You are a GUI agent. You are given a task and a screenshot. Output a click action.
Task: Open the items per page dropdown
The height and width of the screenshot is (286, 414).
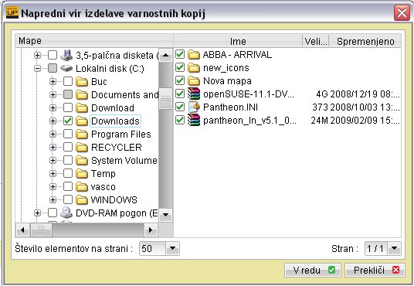click(173, 248)
